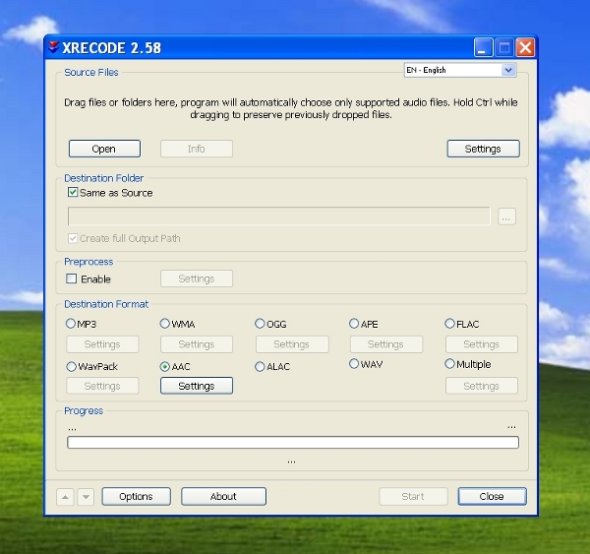Click the browse "..." button for destination folder
This screenshot has width=590, height=554.
coord(506,216)
